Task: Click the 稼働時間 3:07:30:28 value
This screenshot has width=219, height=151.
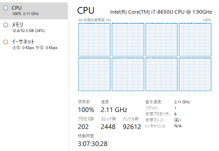Action: point(92,144)
